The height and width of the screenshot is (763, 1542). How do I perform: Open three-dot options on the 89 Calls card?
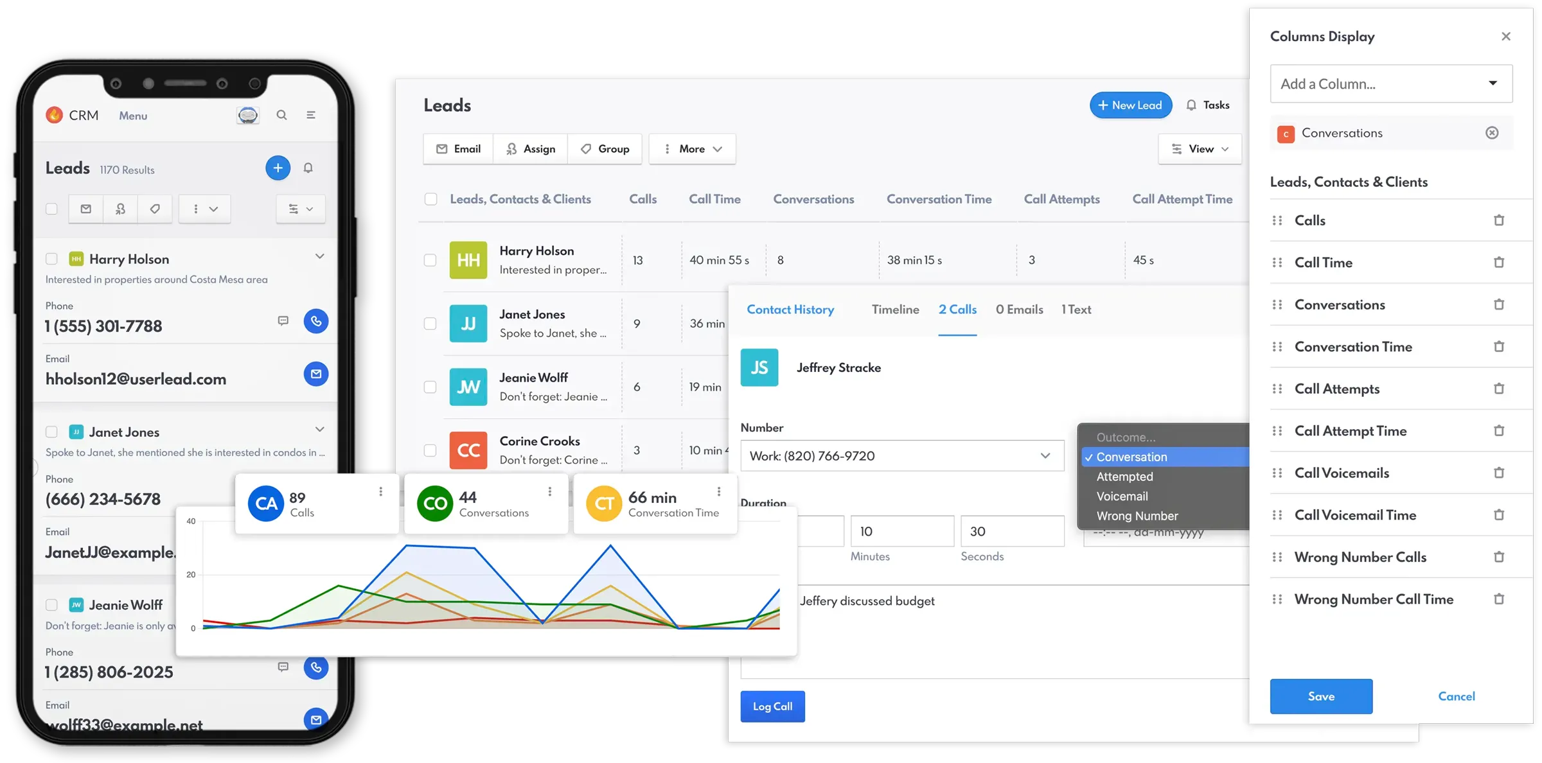tap(381, 491)
